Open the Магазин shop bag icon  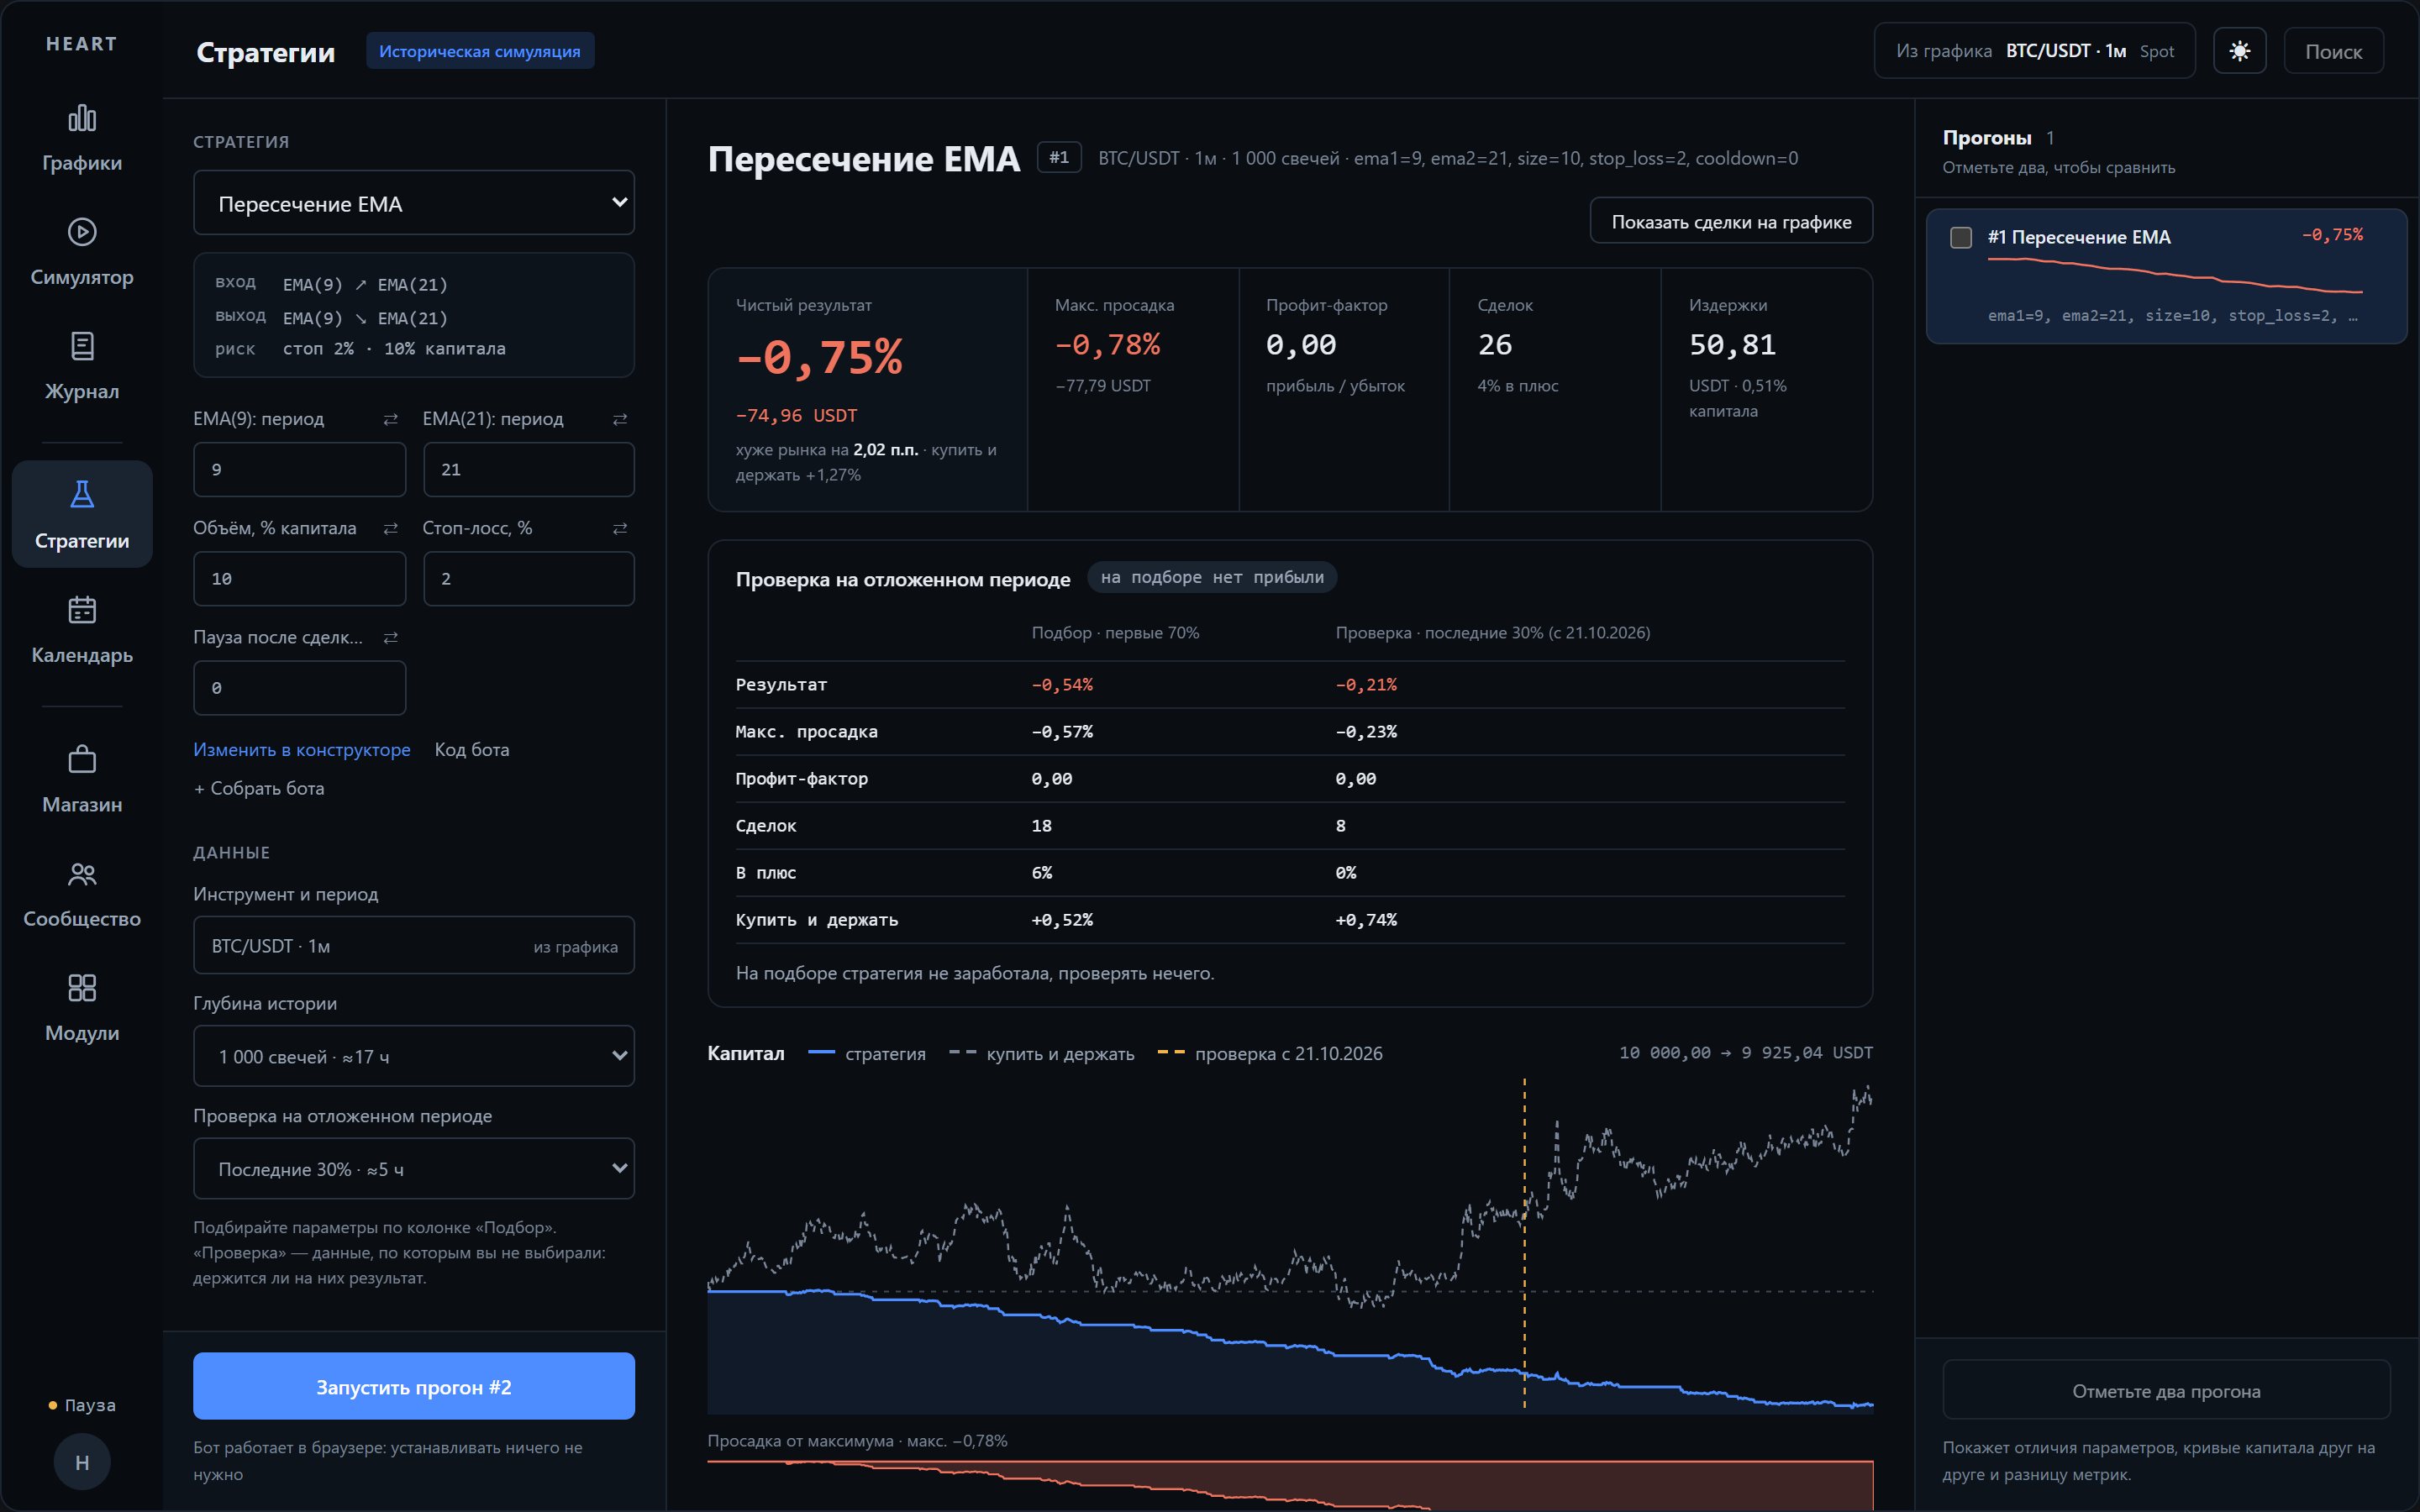(x=82, y=759)
